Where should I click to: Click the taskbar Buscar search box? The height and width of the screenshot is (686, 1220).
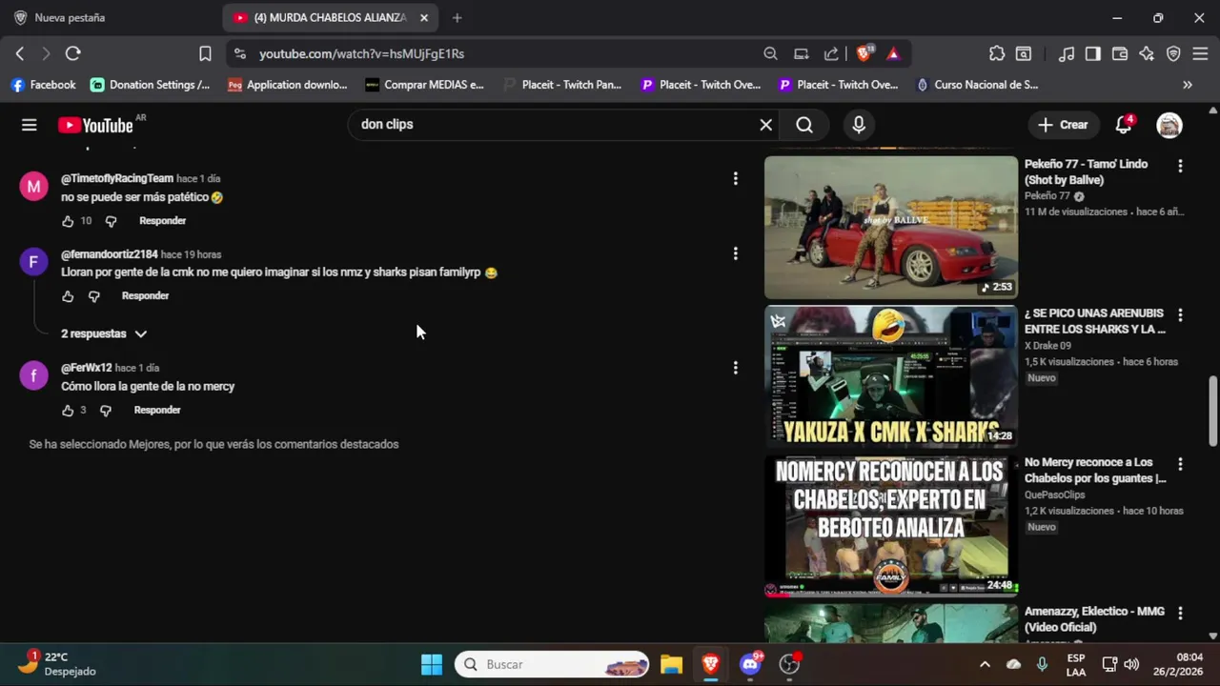click(552, 664)
